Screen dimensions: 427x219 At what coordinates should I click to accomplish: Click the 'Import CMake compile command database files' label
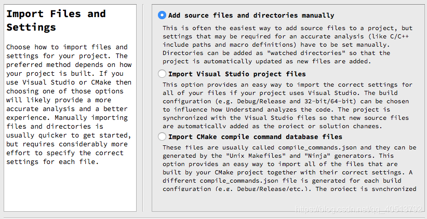point(255,136)
